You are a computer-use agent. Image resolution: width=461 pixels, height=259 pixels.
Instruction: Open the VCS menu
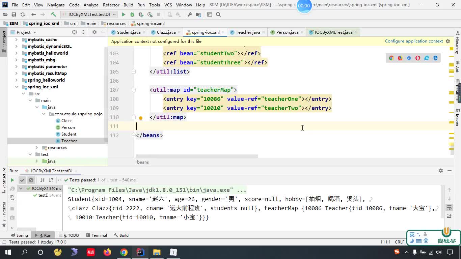(168, 5)
